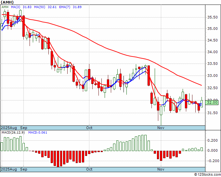221x177 pixels.
Task: Click the 32.50 price axis label
Action: [x=213, y=88]
